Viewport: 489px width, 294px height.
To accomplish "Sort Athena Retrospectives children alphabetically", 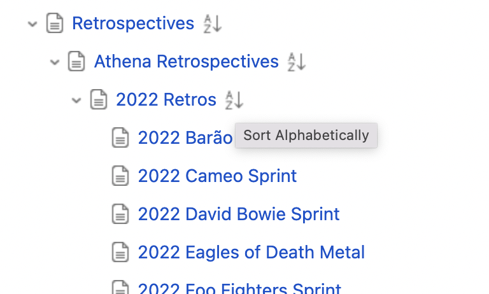I will coord(297,62).
